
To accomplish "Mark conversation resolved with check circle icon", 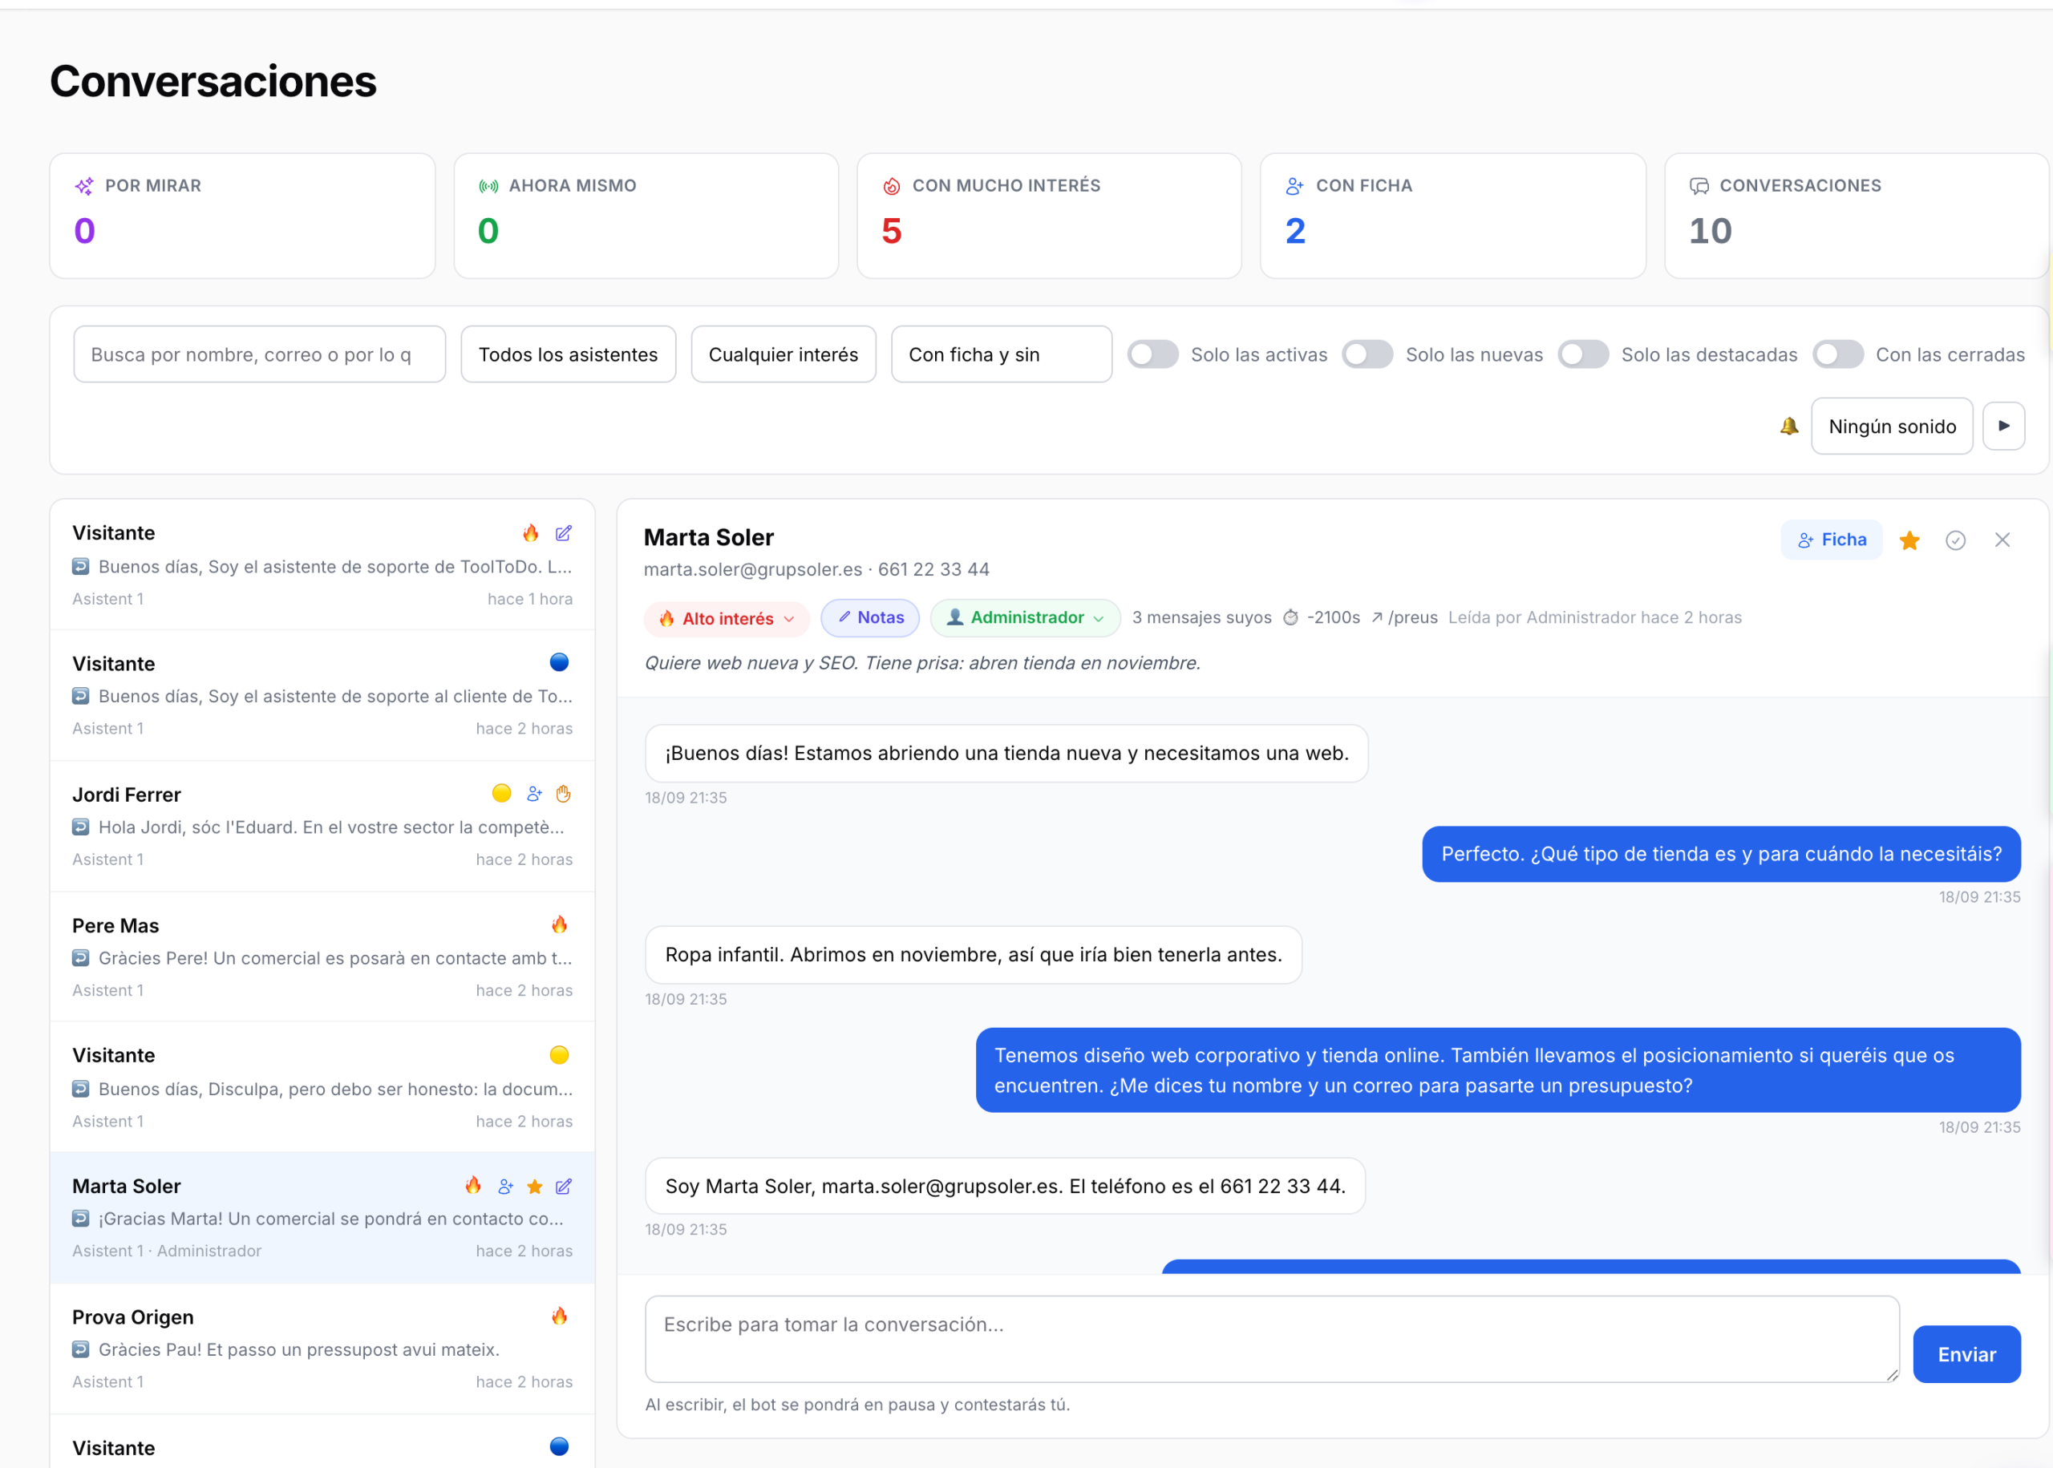I will tap(1955, 540).
